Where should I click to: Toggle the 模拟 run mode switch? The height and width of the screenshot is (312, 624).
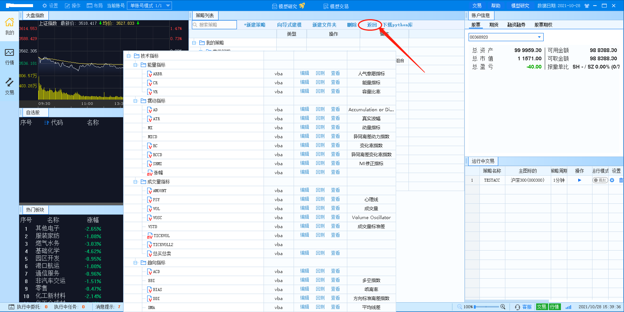[x=600, y=180]
